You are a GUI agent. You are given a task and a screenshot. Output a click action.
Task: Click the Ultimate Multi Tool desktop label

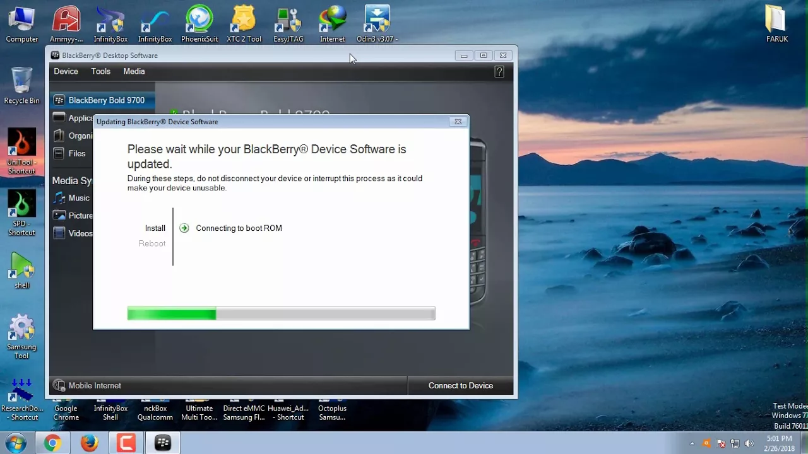pyautogui.click(x=199, y=413)
